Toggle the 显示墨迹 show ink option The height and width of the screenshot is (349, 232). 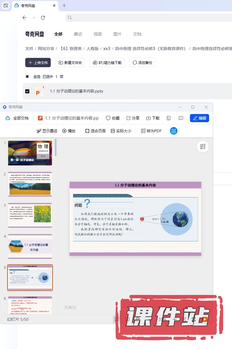click(47, 131)
